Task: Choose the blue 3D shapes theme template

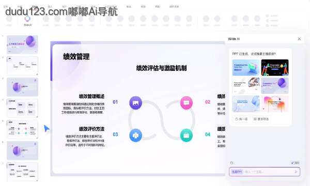Action: coord(246,68)
